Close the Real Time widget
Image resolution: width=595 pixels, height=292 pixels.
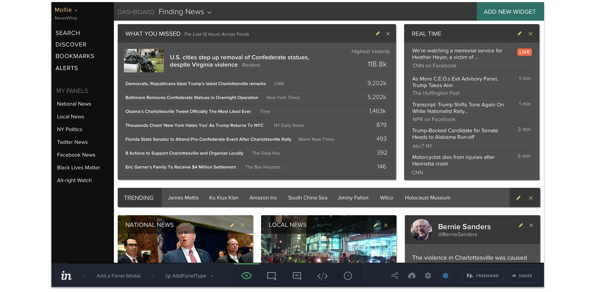point(530,34)
